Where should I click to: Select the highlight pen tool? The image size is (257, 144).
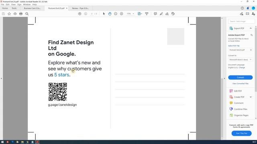[x=161, y=14]
